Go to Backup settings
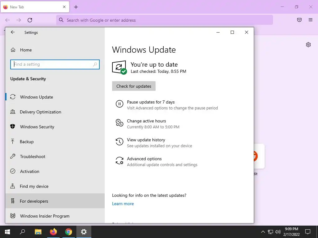This screenshot has height=238, width=318. point(55,142)
